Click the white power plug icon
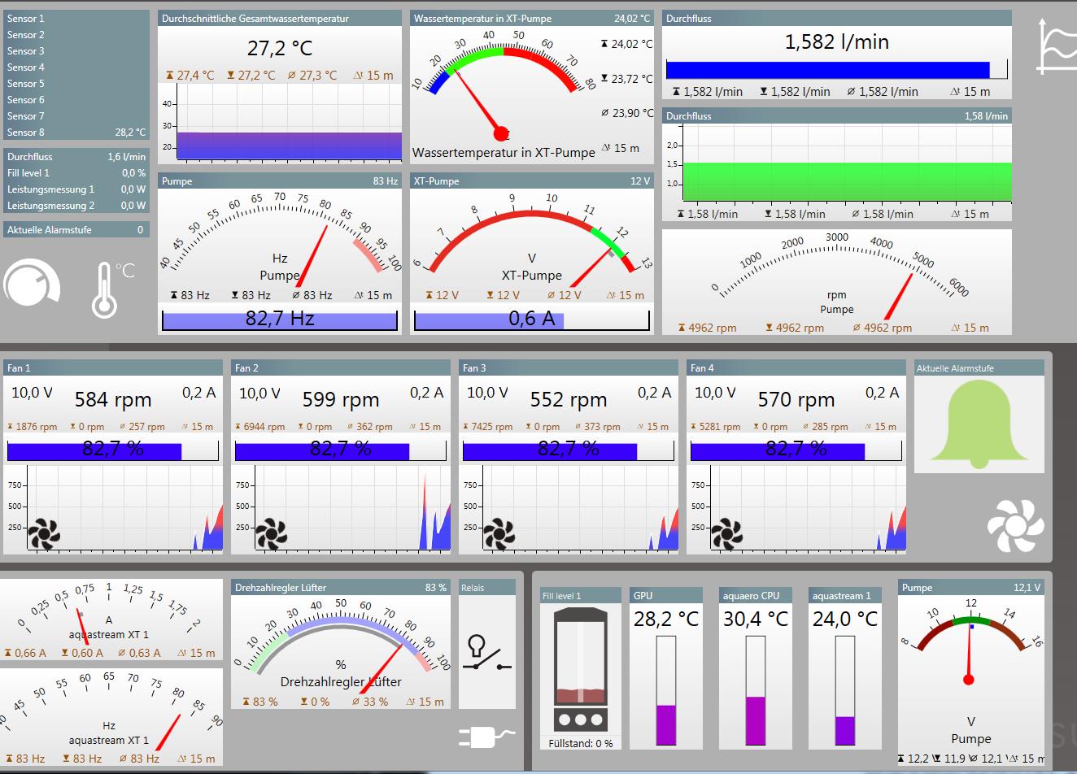This screenshot has height=774, width=1077. coord(486,737)
